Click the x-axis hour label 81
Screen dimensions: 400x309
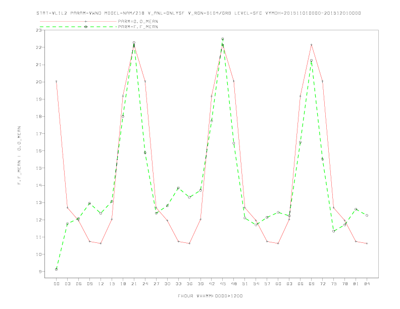coord(356,284)
